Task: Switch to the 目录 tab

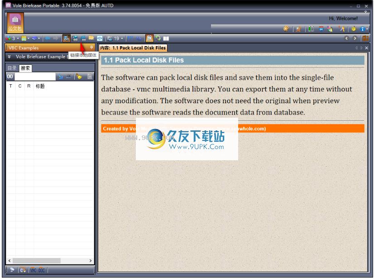Action: click(12, 68)
